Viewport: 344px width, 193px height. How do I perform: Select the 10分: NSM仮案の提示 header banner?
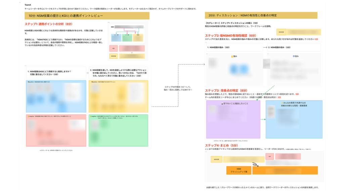pos(87,16)
